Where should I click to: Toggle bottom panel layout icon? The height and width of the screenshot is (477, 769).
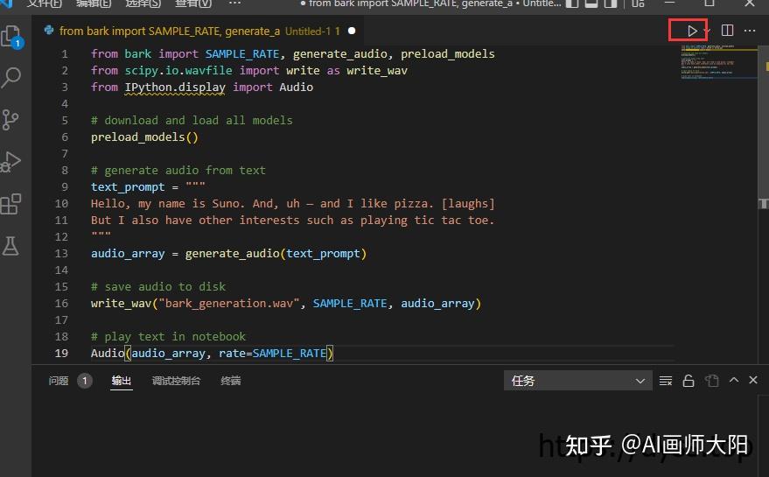tap(591, 4)
